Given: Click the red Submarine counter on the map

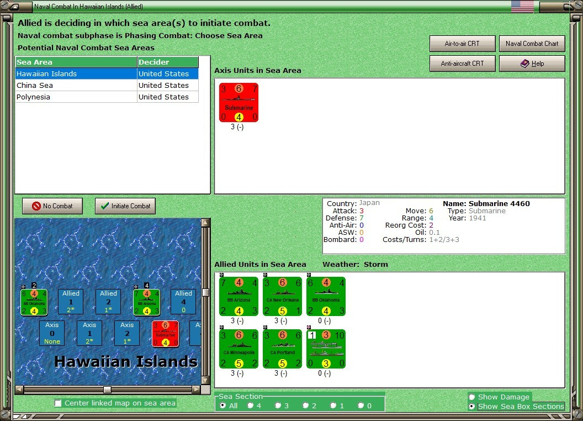Looking at the screenshot, I should (166, 334).
